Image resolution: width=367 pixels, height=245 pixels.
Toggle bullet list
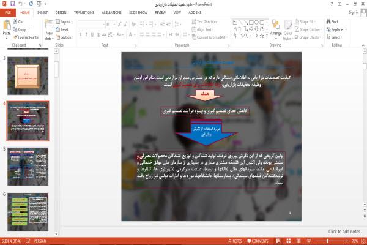coord(143,24)
